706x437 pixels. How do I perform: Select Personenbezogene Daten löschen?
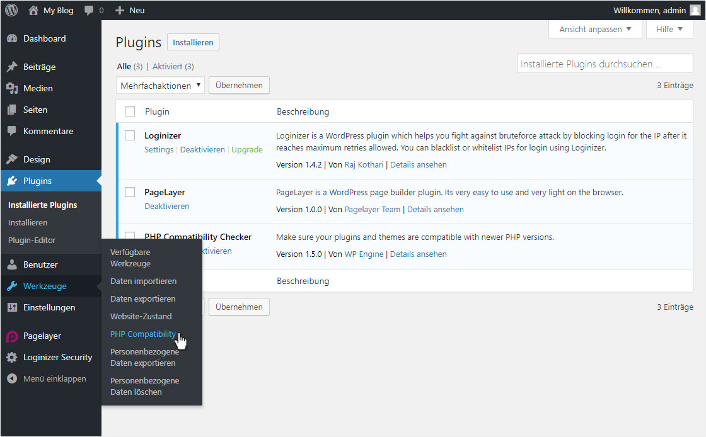tap(144, 386)
